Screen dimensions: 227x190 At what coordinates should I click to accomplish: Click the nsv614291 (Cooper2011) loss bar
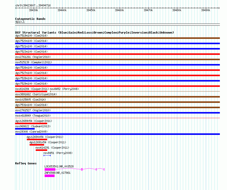coord(41,150)
